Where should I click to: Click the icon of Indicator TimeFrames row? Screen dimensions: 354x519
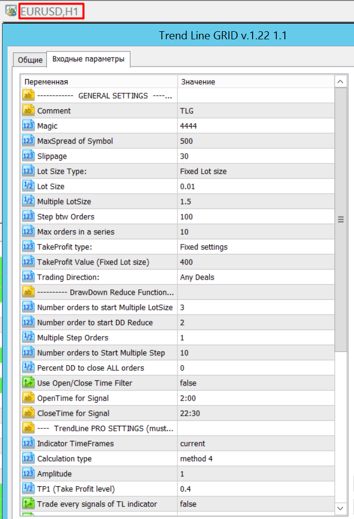(28, 443)
